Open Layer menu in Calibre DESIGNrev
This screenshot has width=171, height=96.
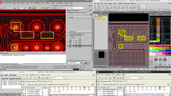pyautogui.click(x=106, y=3)
